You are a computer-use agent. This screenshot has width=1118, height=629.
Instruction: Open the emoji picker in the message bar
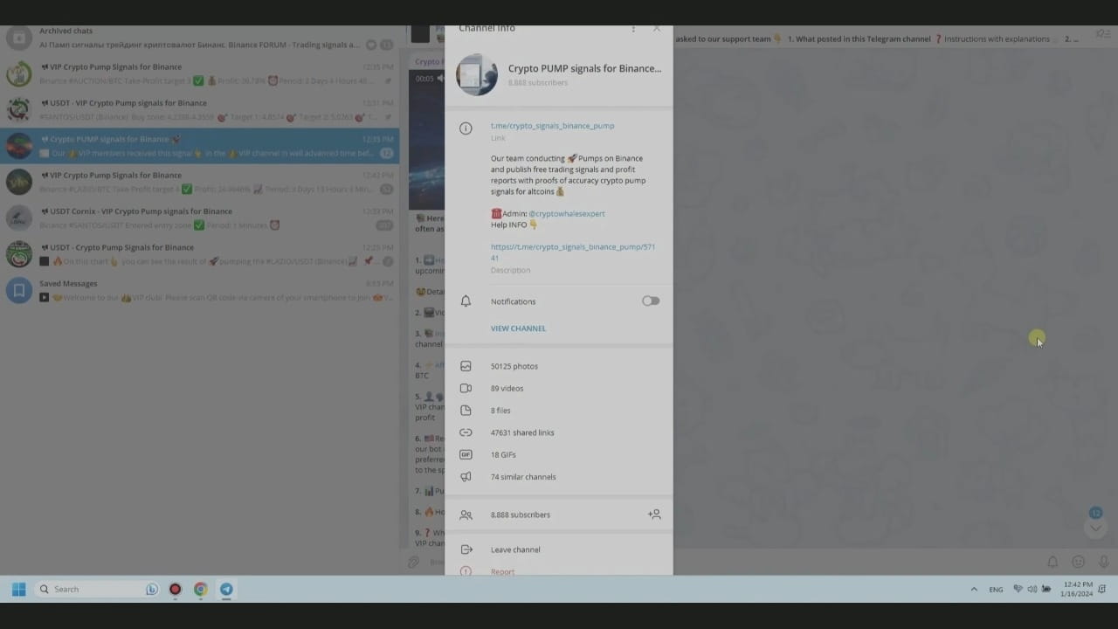coord(1079,563)
